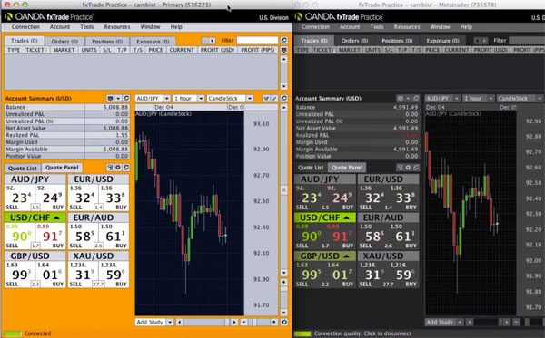Select chart draw line tool in Primary window
Viewport: 545px width, 338px height.
pyautogui.click(x=274, y=99)
